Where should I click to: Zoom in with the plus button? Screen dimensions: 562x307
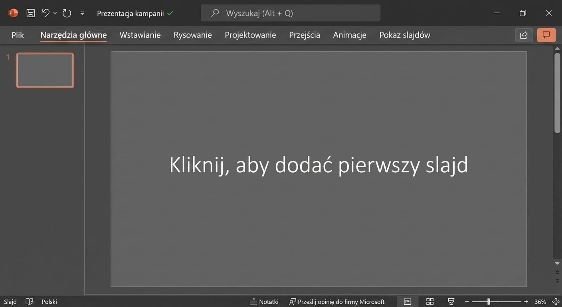(526, 302)
